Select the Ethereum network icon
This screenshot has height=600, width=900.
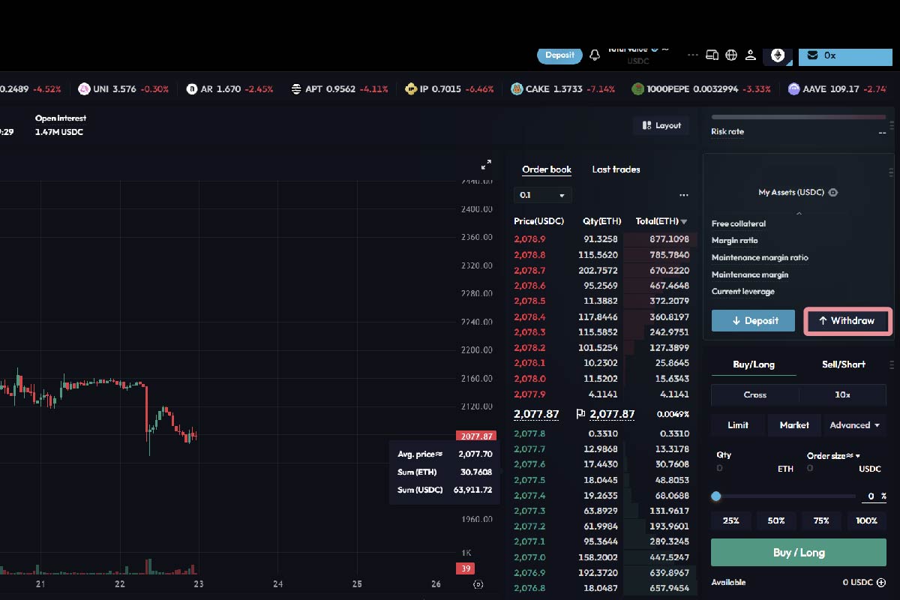[x=778, y=55]
